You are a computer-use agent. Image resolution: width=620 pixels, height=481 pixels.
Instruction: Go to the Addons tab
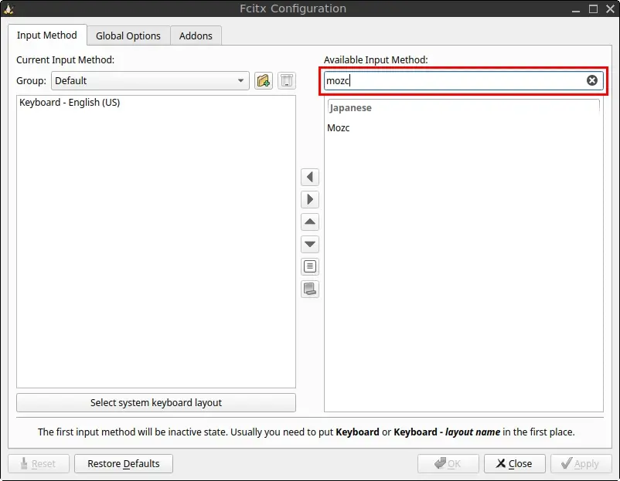(196, 36)
